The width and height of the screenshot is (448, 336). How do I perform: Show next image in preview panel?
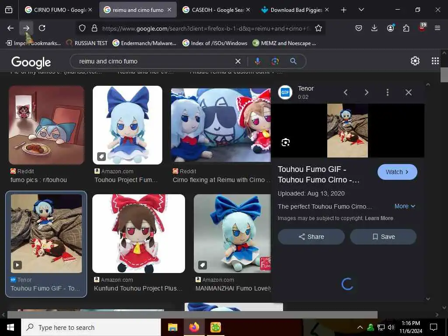[x=367, y=92]
